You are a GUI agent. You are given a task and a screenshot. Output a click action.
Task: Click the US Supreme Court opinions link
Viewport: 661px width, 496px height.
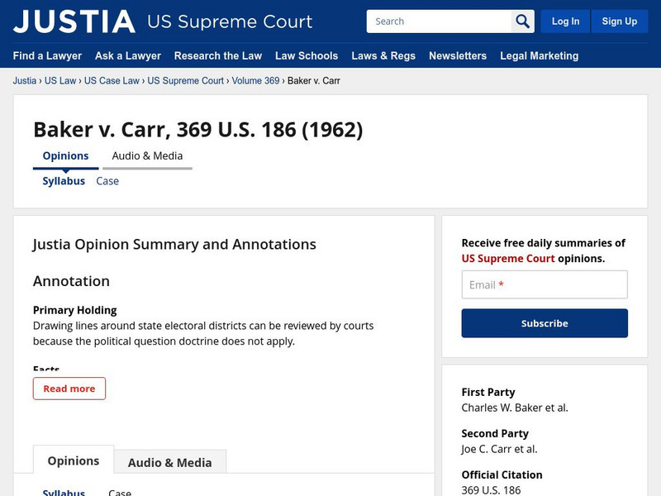[506, 258]
